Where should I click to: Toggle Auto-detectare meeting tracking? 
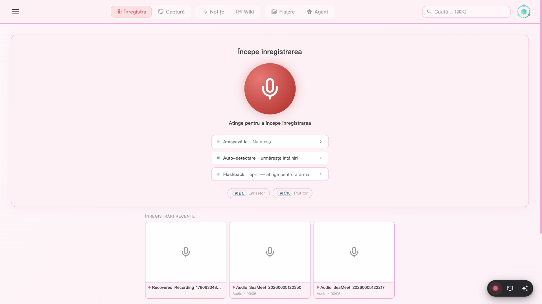click(270, 158)
